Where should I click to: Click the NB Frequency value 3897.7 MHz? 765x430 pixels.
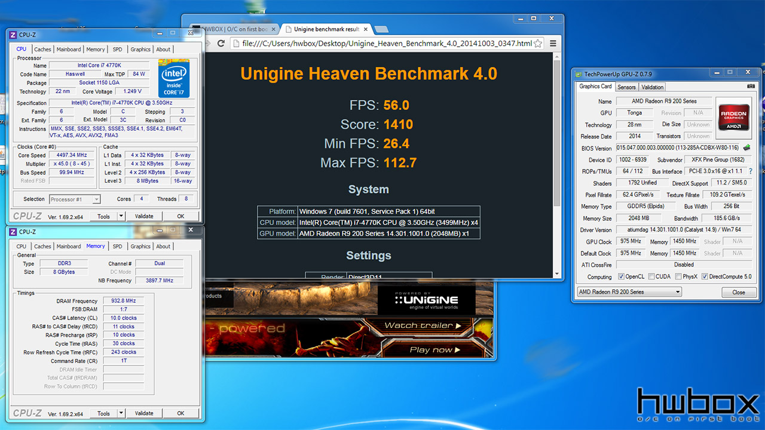tap(160, 280)
